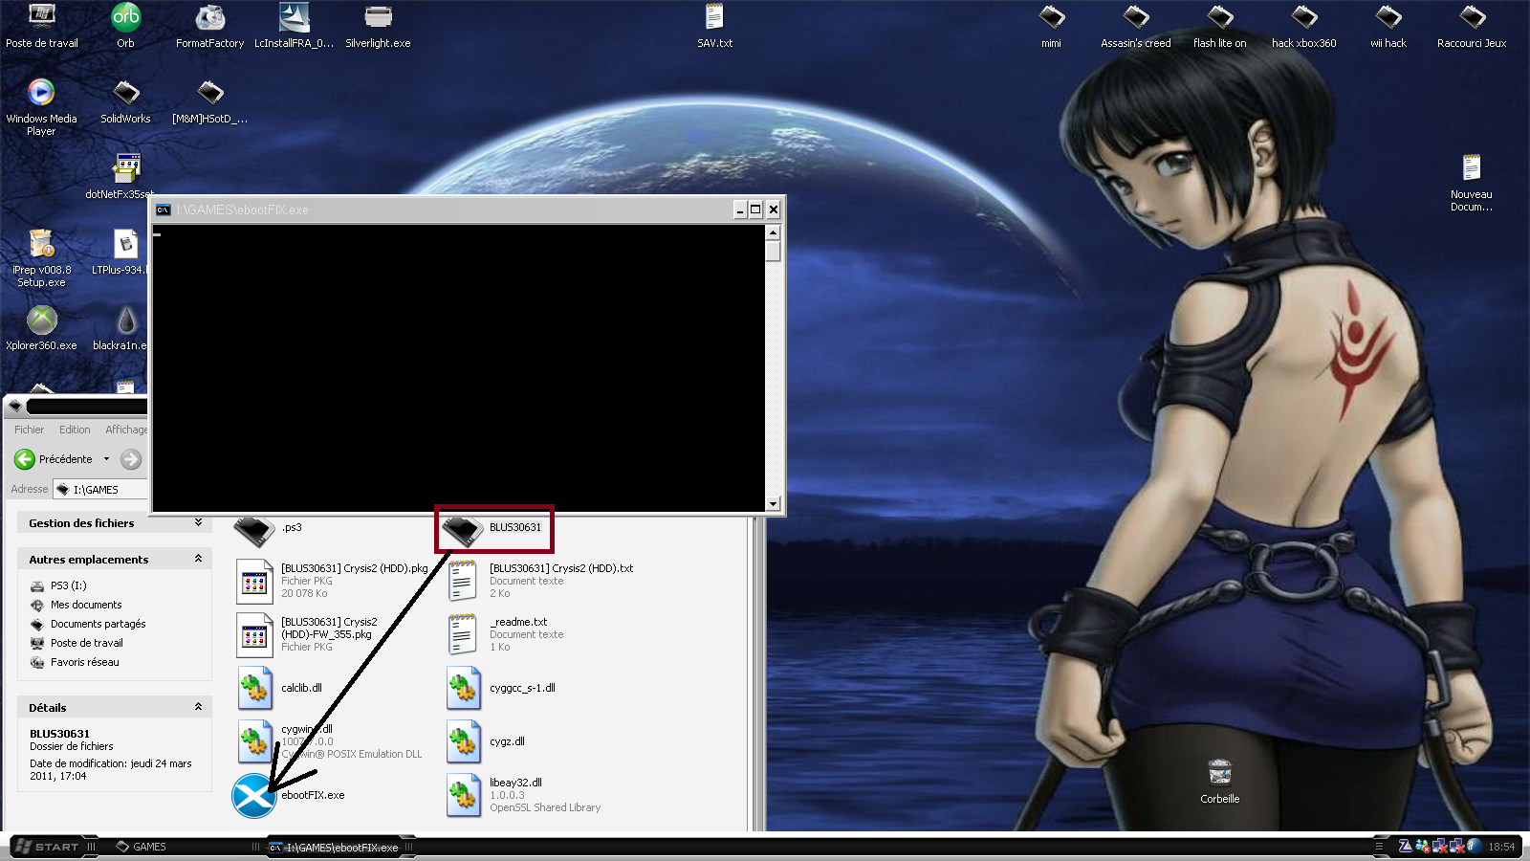Image resolution: width=1530 pixels, height=861 pixels.
Task: Select the LTPlus-934 desktop file
Action: coord(124,253)
